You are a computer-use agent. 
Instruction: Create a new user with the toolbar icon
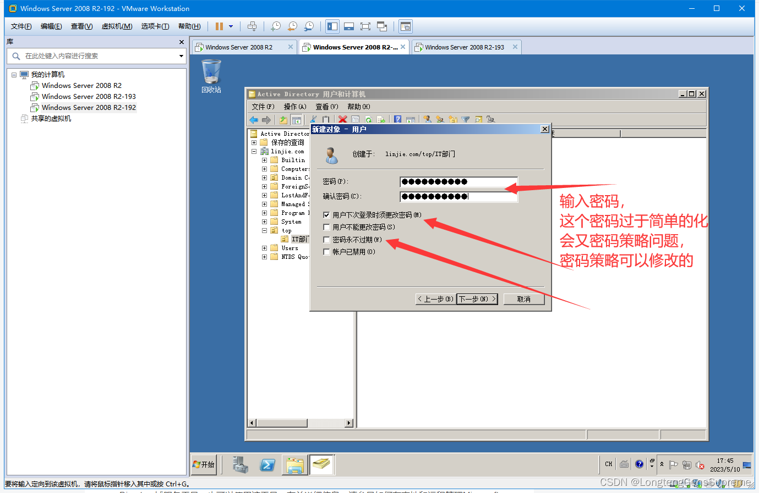pyautogui.click(x=427, y=120)
